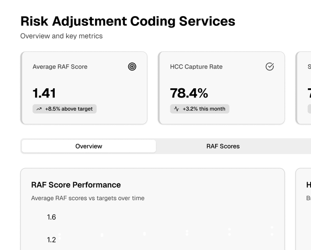Click the trending-up arrow icon before +8.5%
This screenshot has height=250, width=311.
[39, 109]
